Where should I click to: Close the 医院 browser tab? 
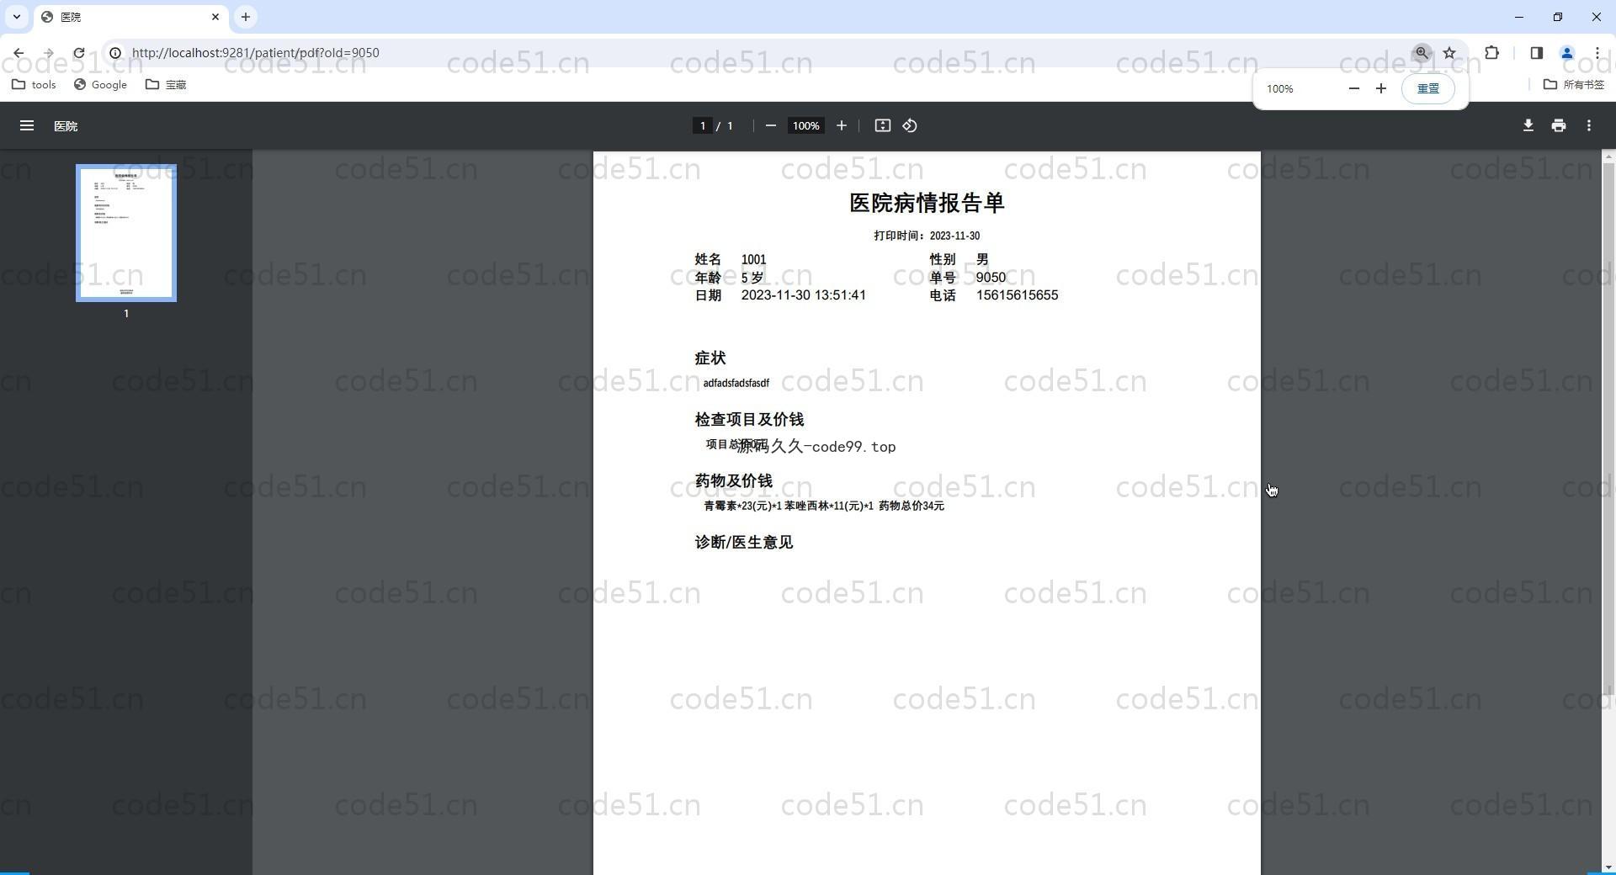pyautogui.click(x=215, y=17)
